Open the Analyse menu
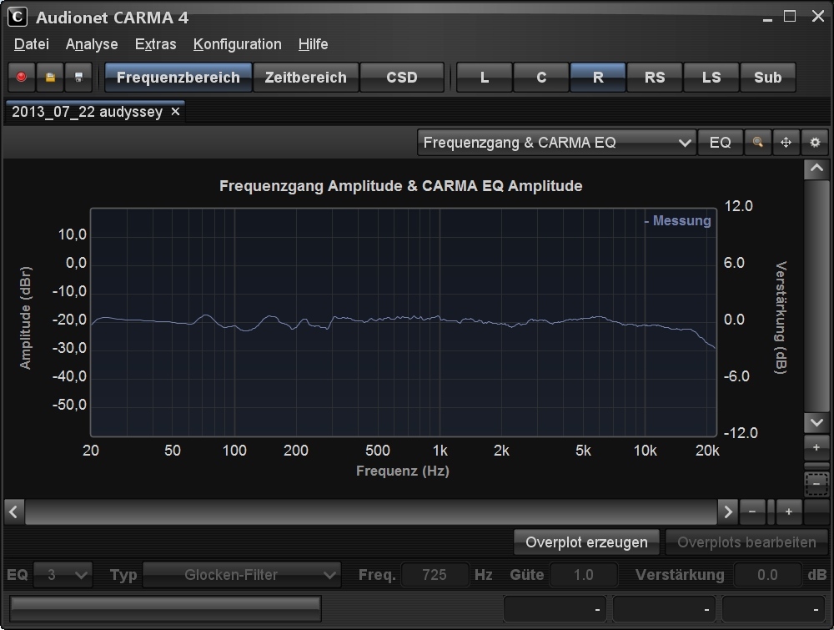 [92, 44]
